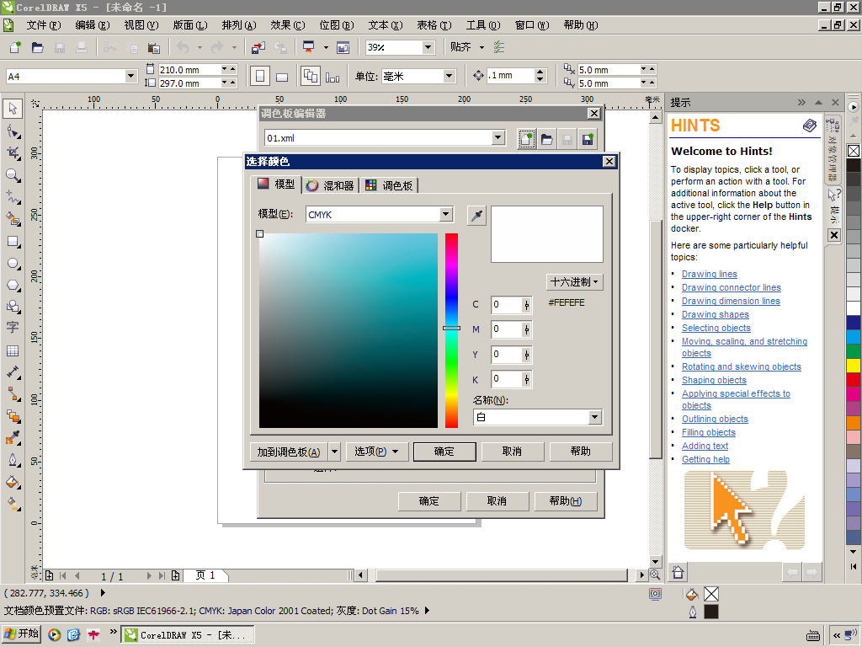The image size is (862, 647).
Task: Click the Windows Start button
Action: [21, 634]
